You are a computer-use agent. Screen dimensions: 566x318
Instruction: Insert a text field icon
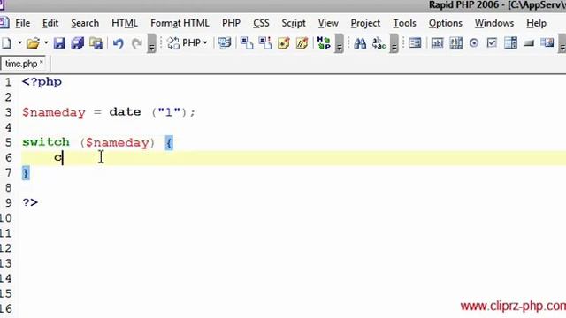[x=437, y=43]
